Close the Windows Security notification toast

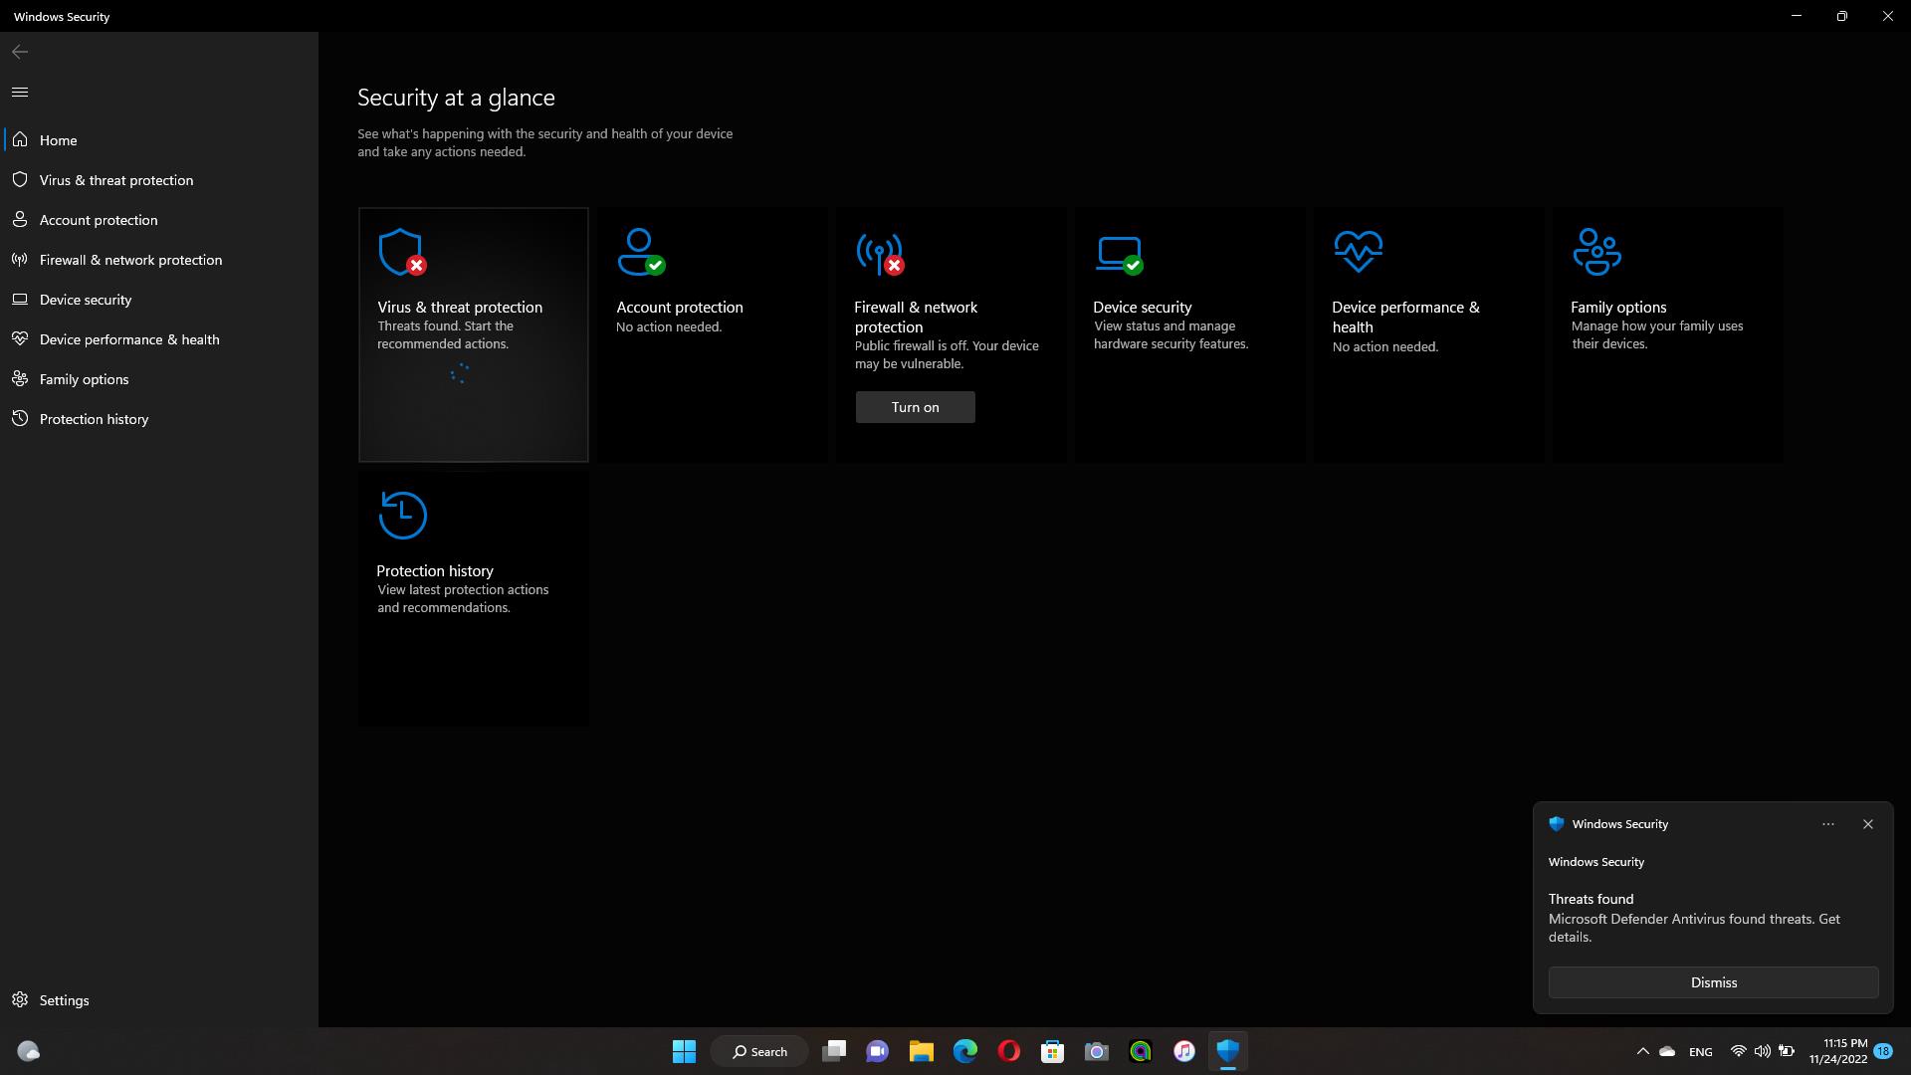[1867, 824]
